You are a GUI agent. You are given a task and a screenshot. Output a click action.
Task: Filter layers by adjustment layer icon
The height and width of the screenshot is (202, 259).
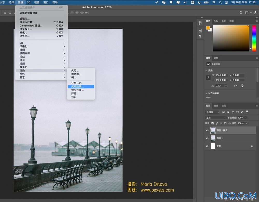[x=228, y=112]
